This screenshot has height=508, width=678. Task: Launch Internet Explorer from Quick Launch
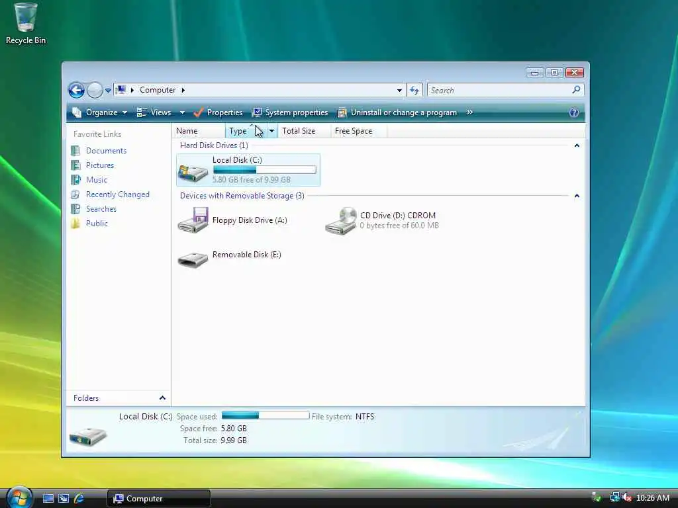79,499
